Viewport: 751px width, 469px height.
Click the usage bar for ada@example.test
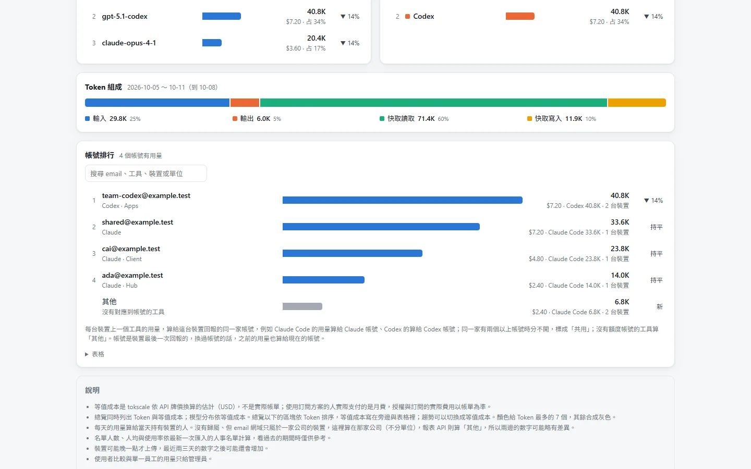323,280
